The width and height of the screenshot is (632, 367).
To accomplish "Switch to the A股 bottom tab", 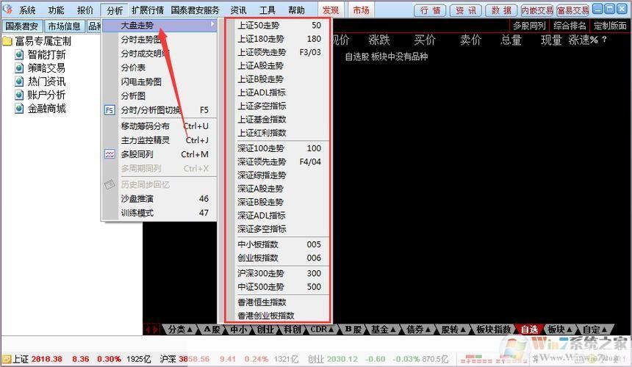I will (212, 329).
